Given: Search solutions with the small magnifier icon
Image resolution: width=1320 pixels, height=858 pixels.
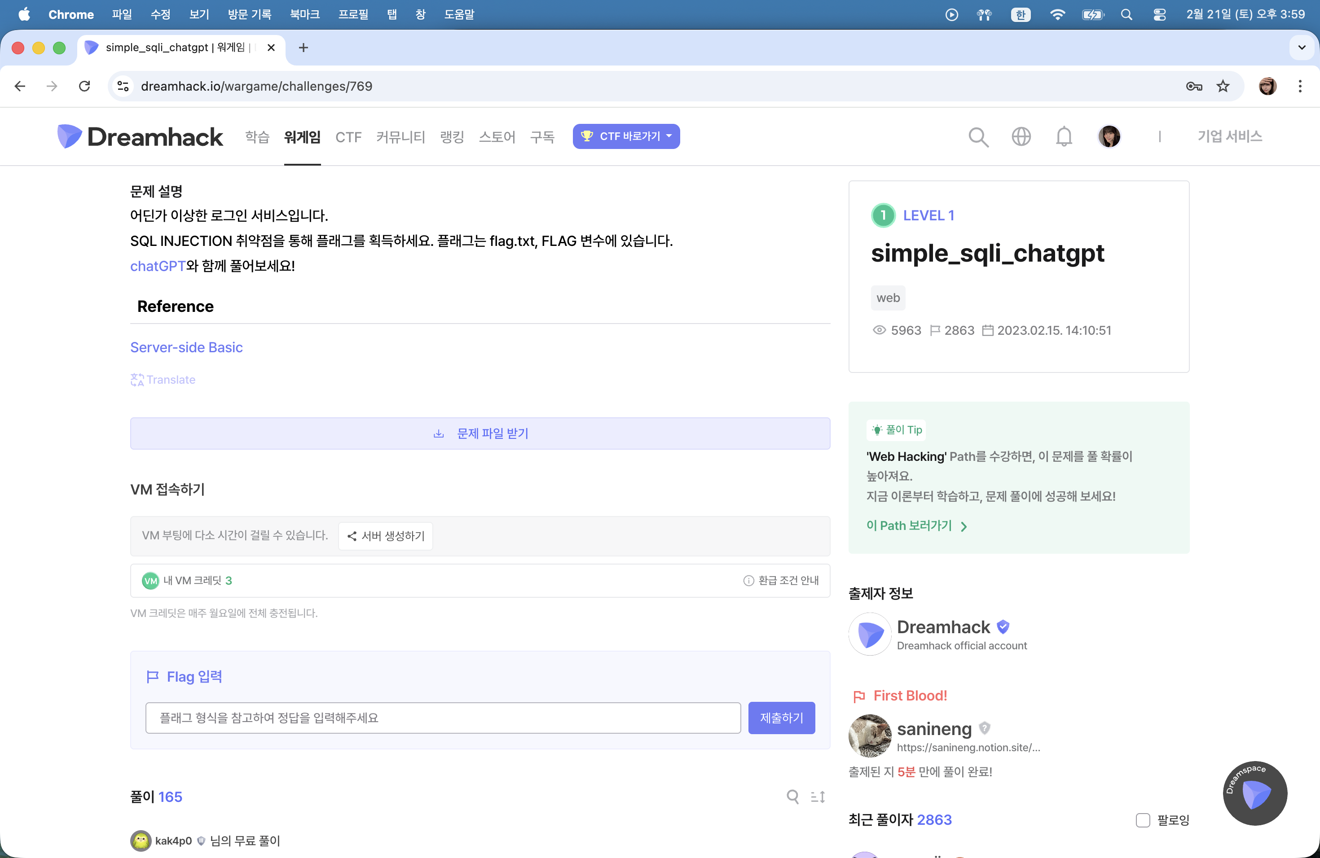Looking at the screenshot, I should tap(792, 797).
